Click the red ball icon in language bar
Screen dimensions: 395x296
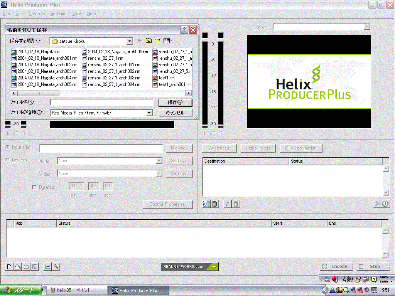(x=335, y=279)
